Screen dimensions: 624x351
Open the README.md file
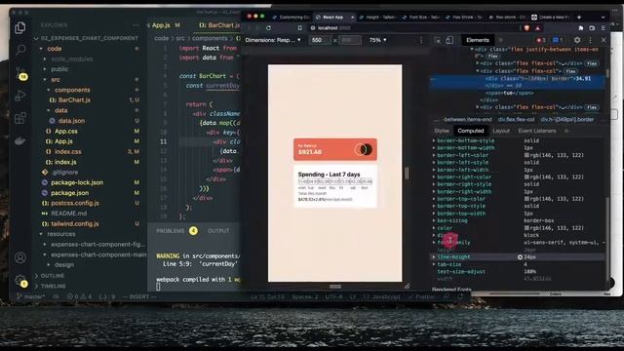point(68,214)
